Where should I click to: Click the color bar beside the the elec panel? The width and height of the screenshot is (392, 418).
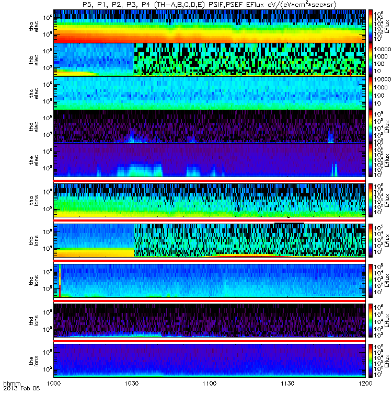(371, 160)
